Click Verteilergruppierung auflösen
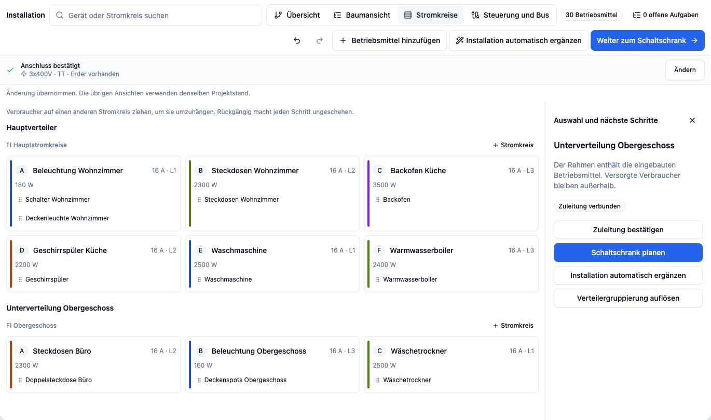The height and width of the screenshot is (420, 711). coord(628,298)
